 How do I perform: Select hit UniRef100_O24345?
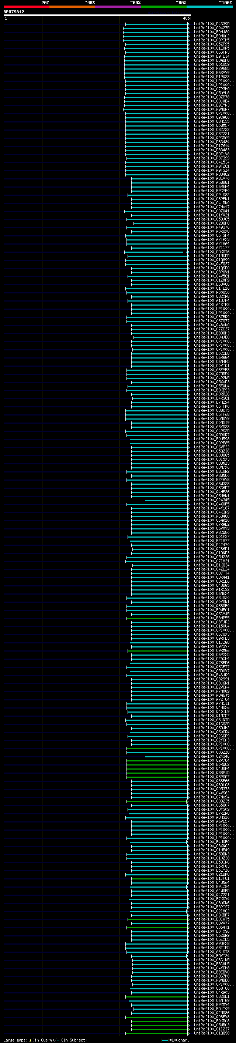(212, 500)
